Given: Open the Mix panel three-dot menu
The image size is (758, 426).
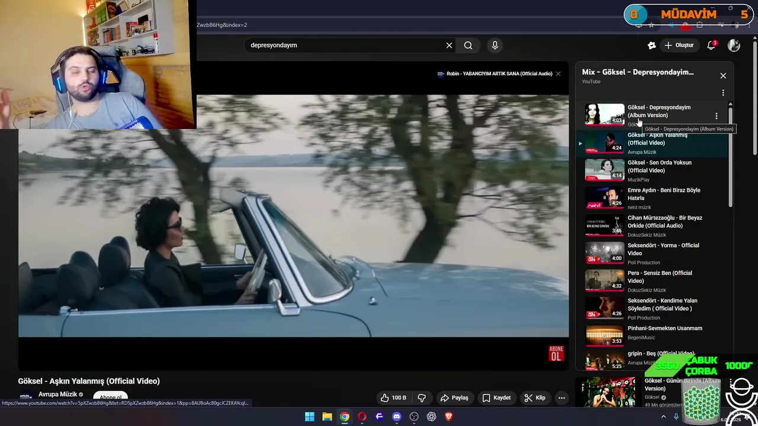Looking at the screenshot, I should tap(723, 93).
